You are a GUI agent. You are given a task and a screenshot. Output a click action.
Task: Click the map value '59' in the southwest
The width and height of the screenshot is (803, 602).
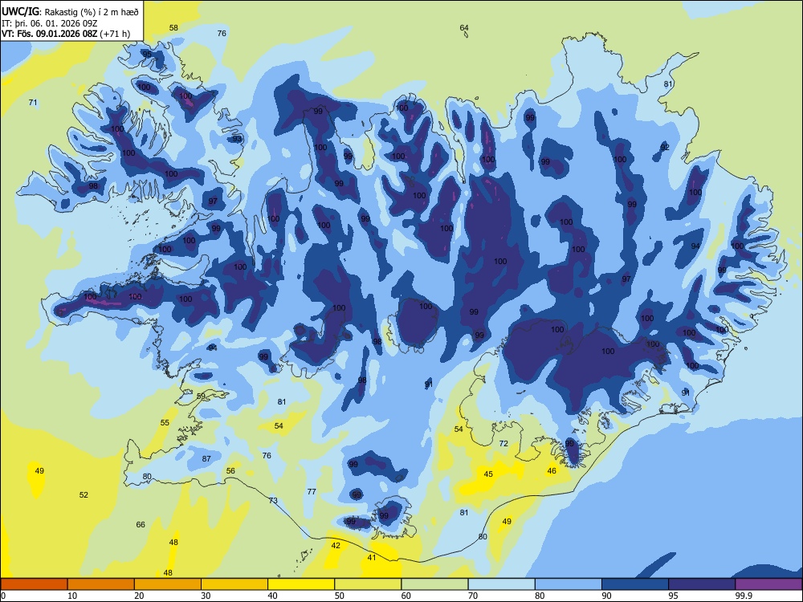pyautogui.click(x=201, y=397)
